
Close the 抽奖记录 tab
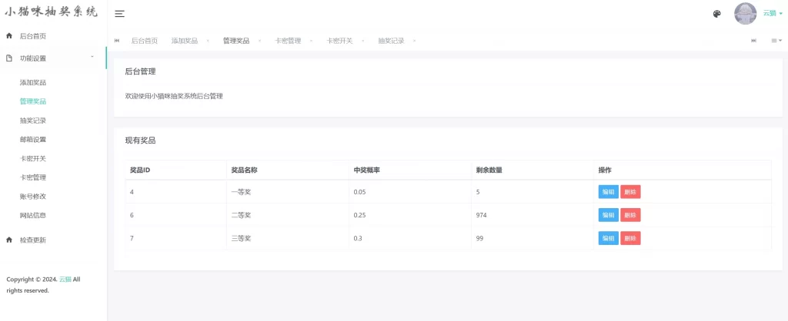[415, 41]
